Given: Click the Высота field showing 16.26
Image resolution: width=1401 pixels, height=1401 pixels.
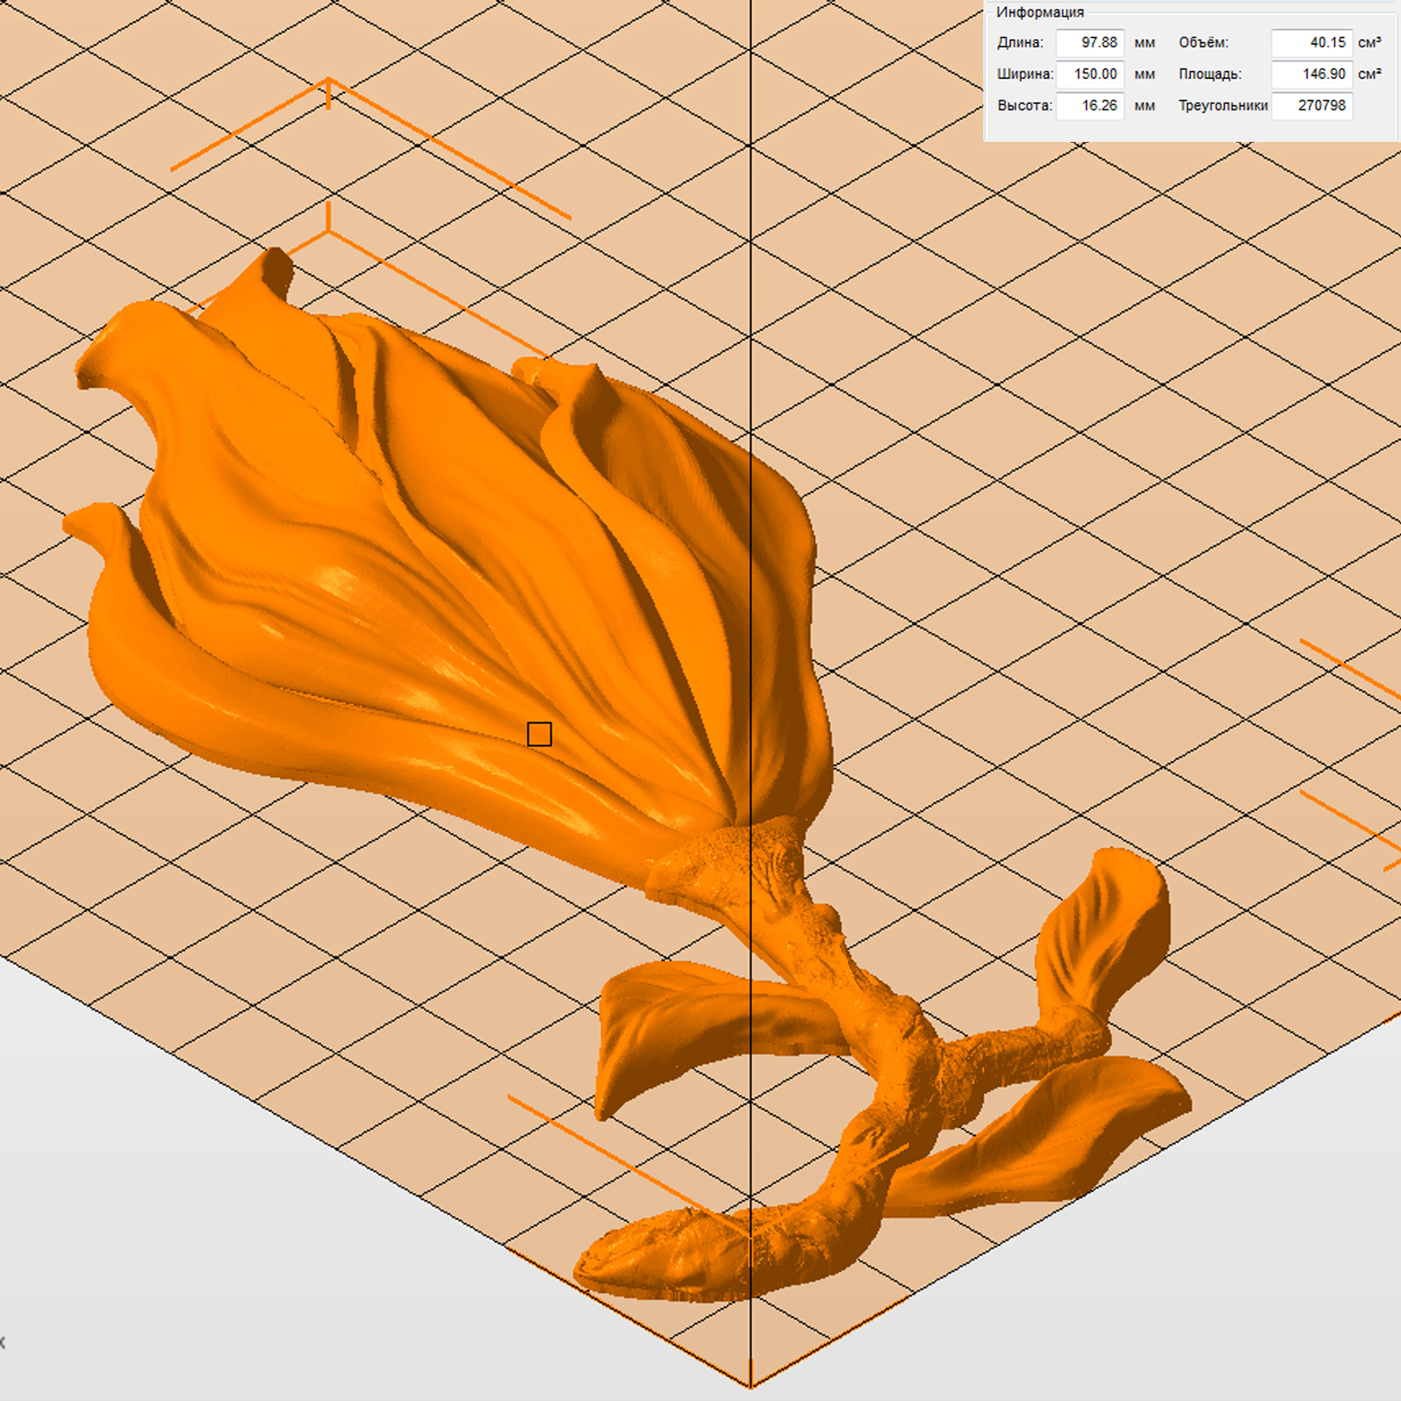Looking at the screenshot, I should 1089,105.
